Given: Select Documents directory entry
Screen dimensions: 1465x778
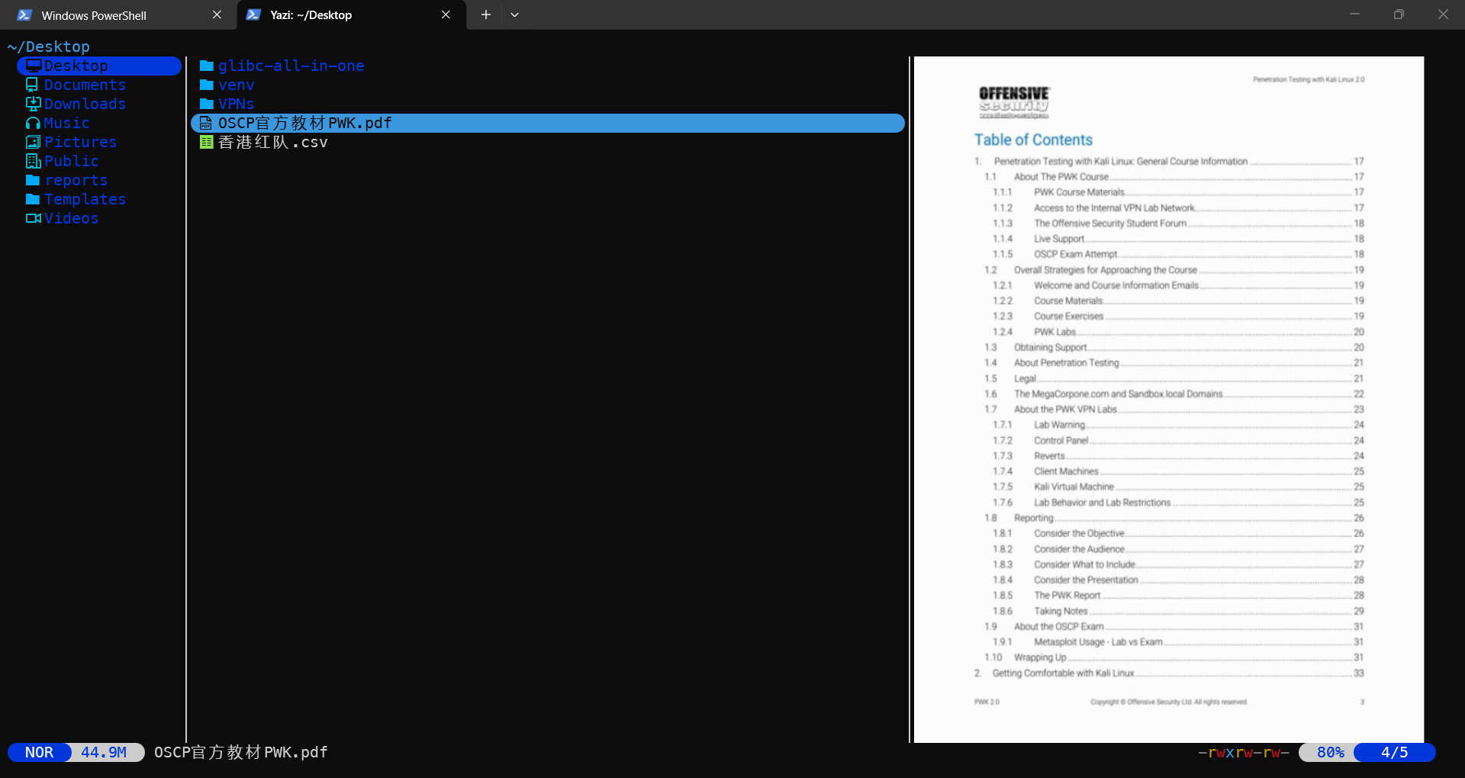Looking at the screenshot, I should [x=85, y=85].
